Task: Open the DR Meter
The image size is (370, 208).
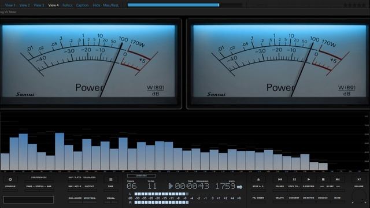Action: 308,198
